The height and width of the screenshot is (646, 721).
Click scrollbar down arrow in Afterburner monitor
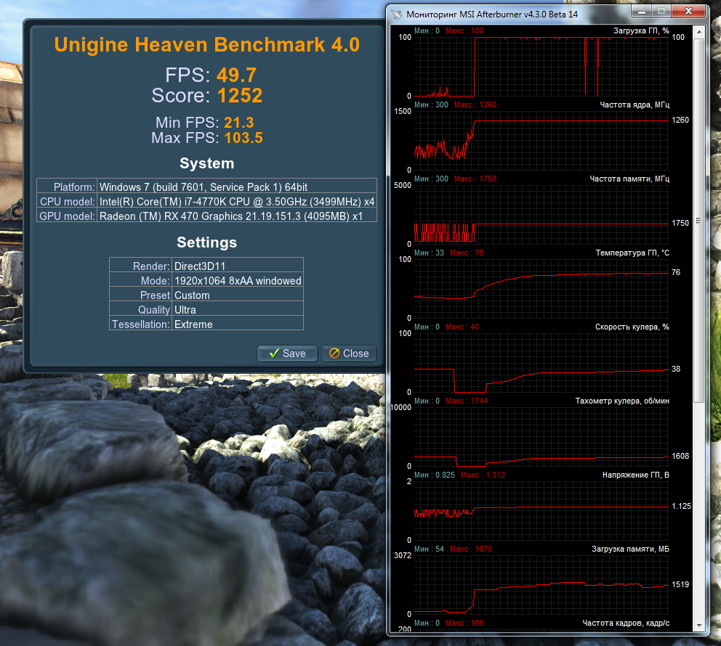(699, 626)
